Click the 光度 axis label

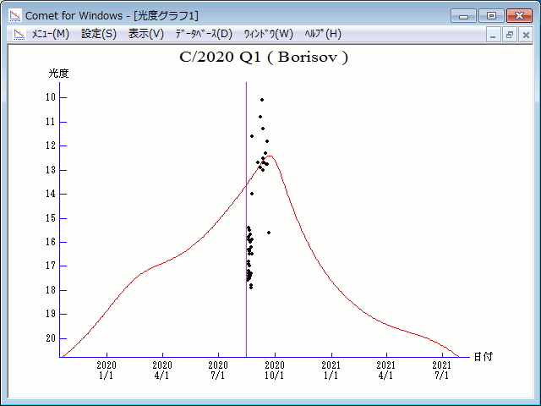(58, 74)
